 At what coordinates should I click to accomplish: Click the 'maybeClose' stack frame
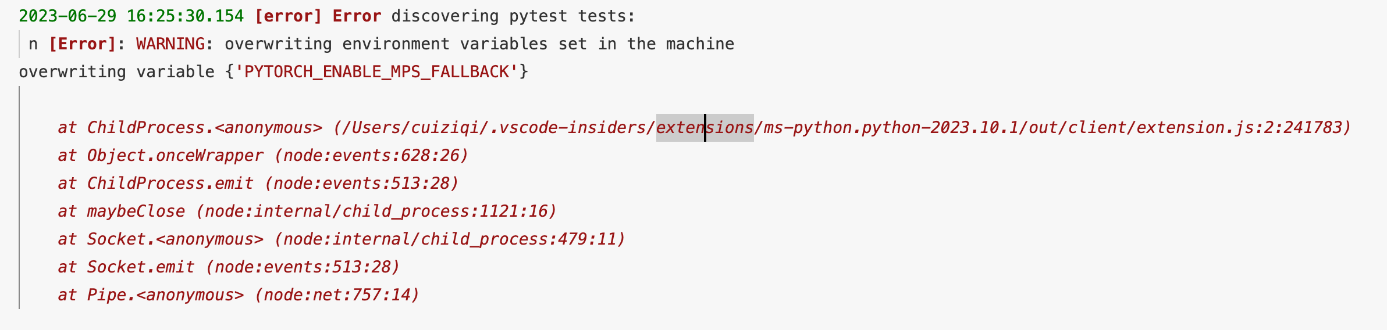click(x=136, y=211)
